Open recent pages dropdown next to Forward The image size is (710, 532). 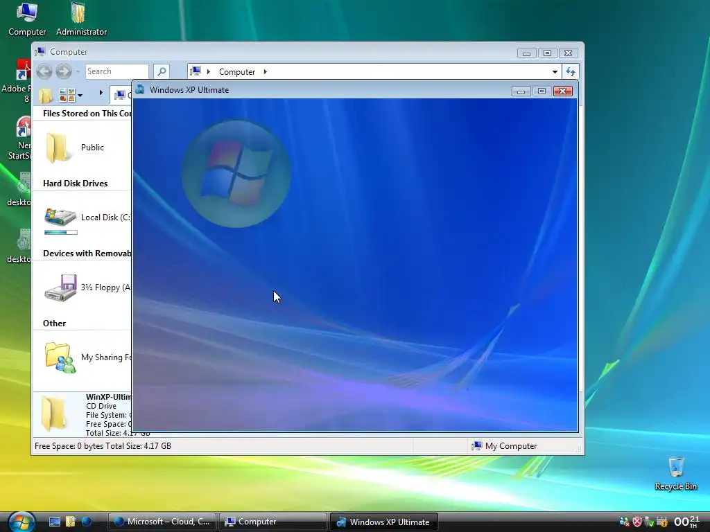point(78,71)
